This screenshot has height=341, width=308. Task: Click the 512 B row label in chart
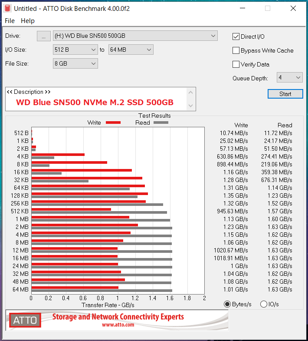click(21, 133)
